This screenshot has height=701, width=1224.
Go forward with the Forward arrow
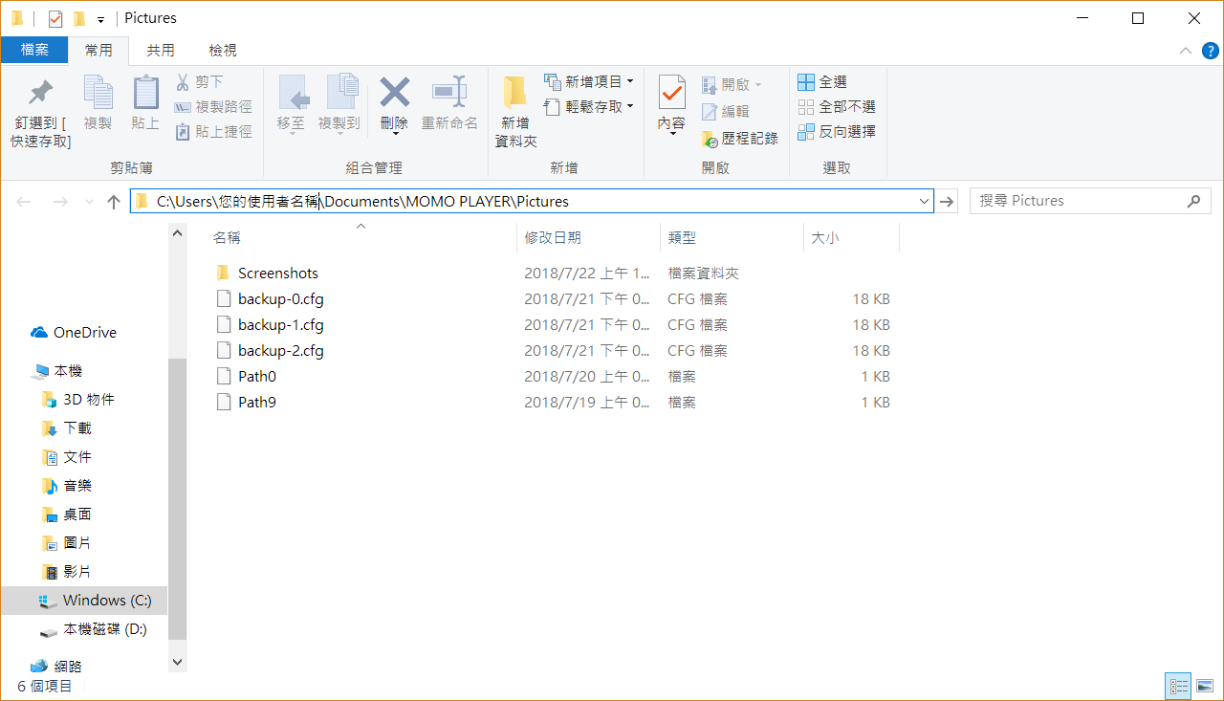click(x=59, y=201)
